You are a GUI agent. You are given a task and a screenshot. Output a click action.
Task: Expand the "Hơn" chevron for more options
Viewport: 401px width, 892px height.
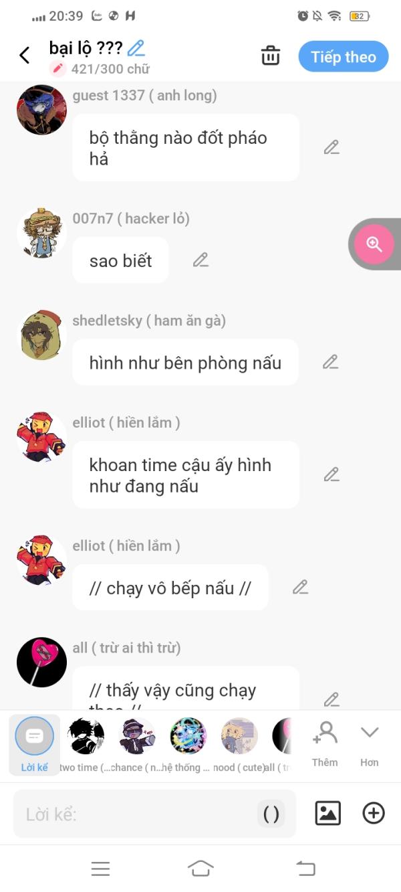tap(370, 744)
